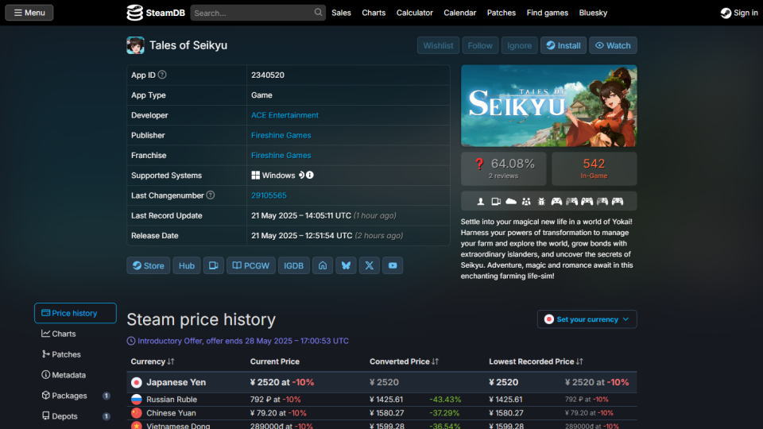Click the Steam Cloud feature icon

(511, 202)
